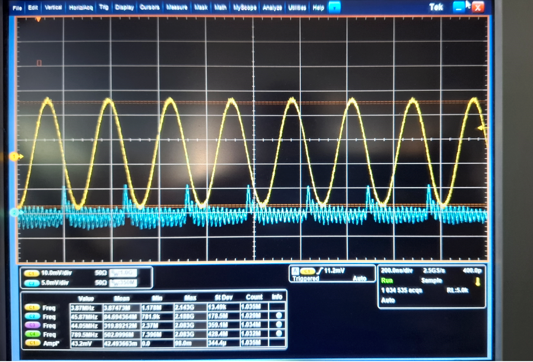Select the orange trigger position marker at top of graticule
533x362 pixels.
coord(38,19)
